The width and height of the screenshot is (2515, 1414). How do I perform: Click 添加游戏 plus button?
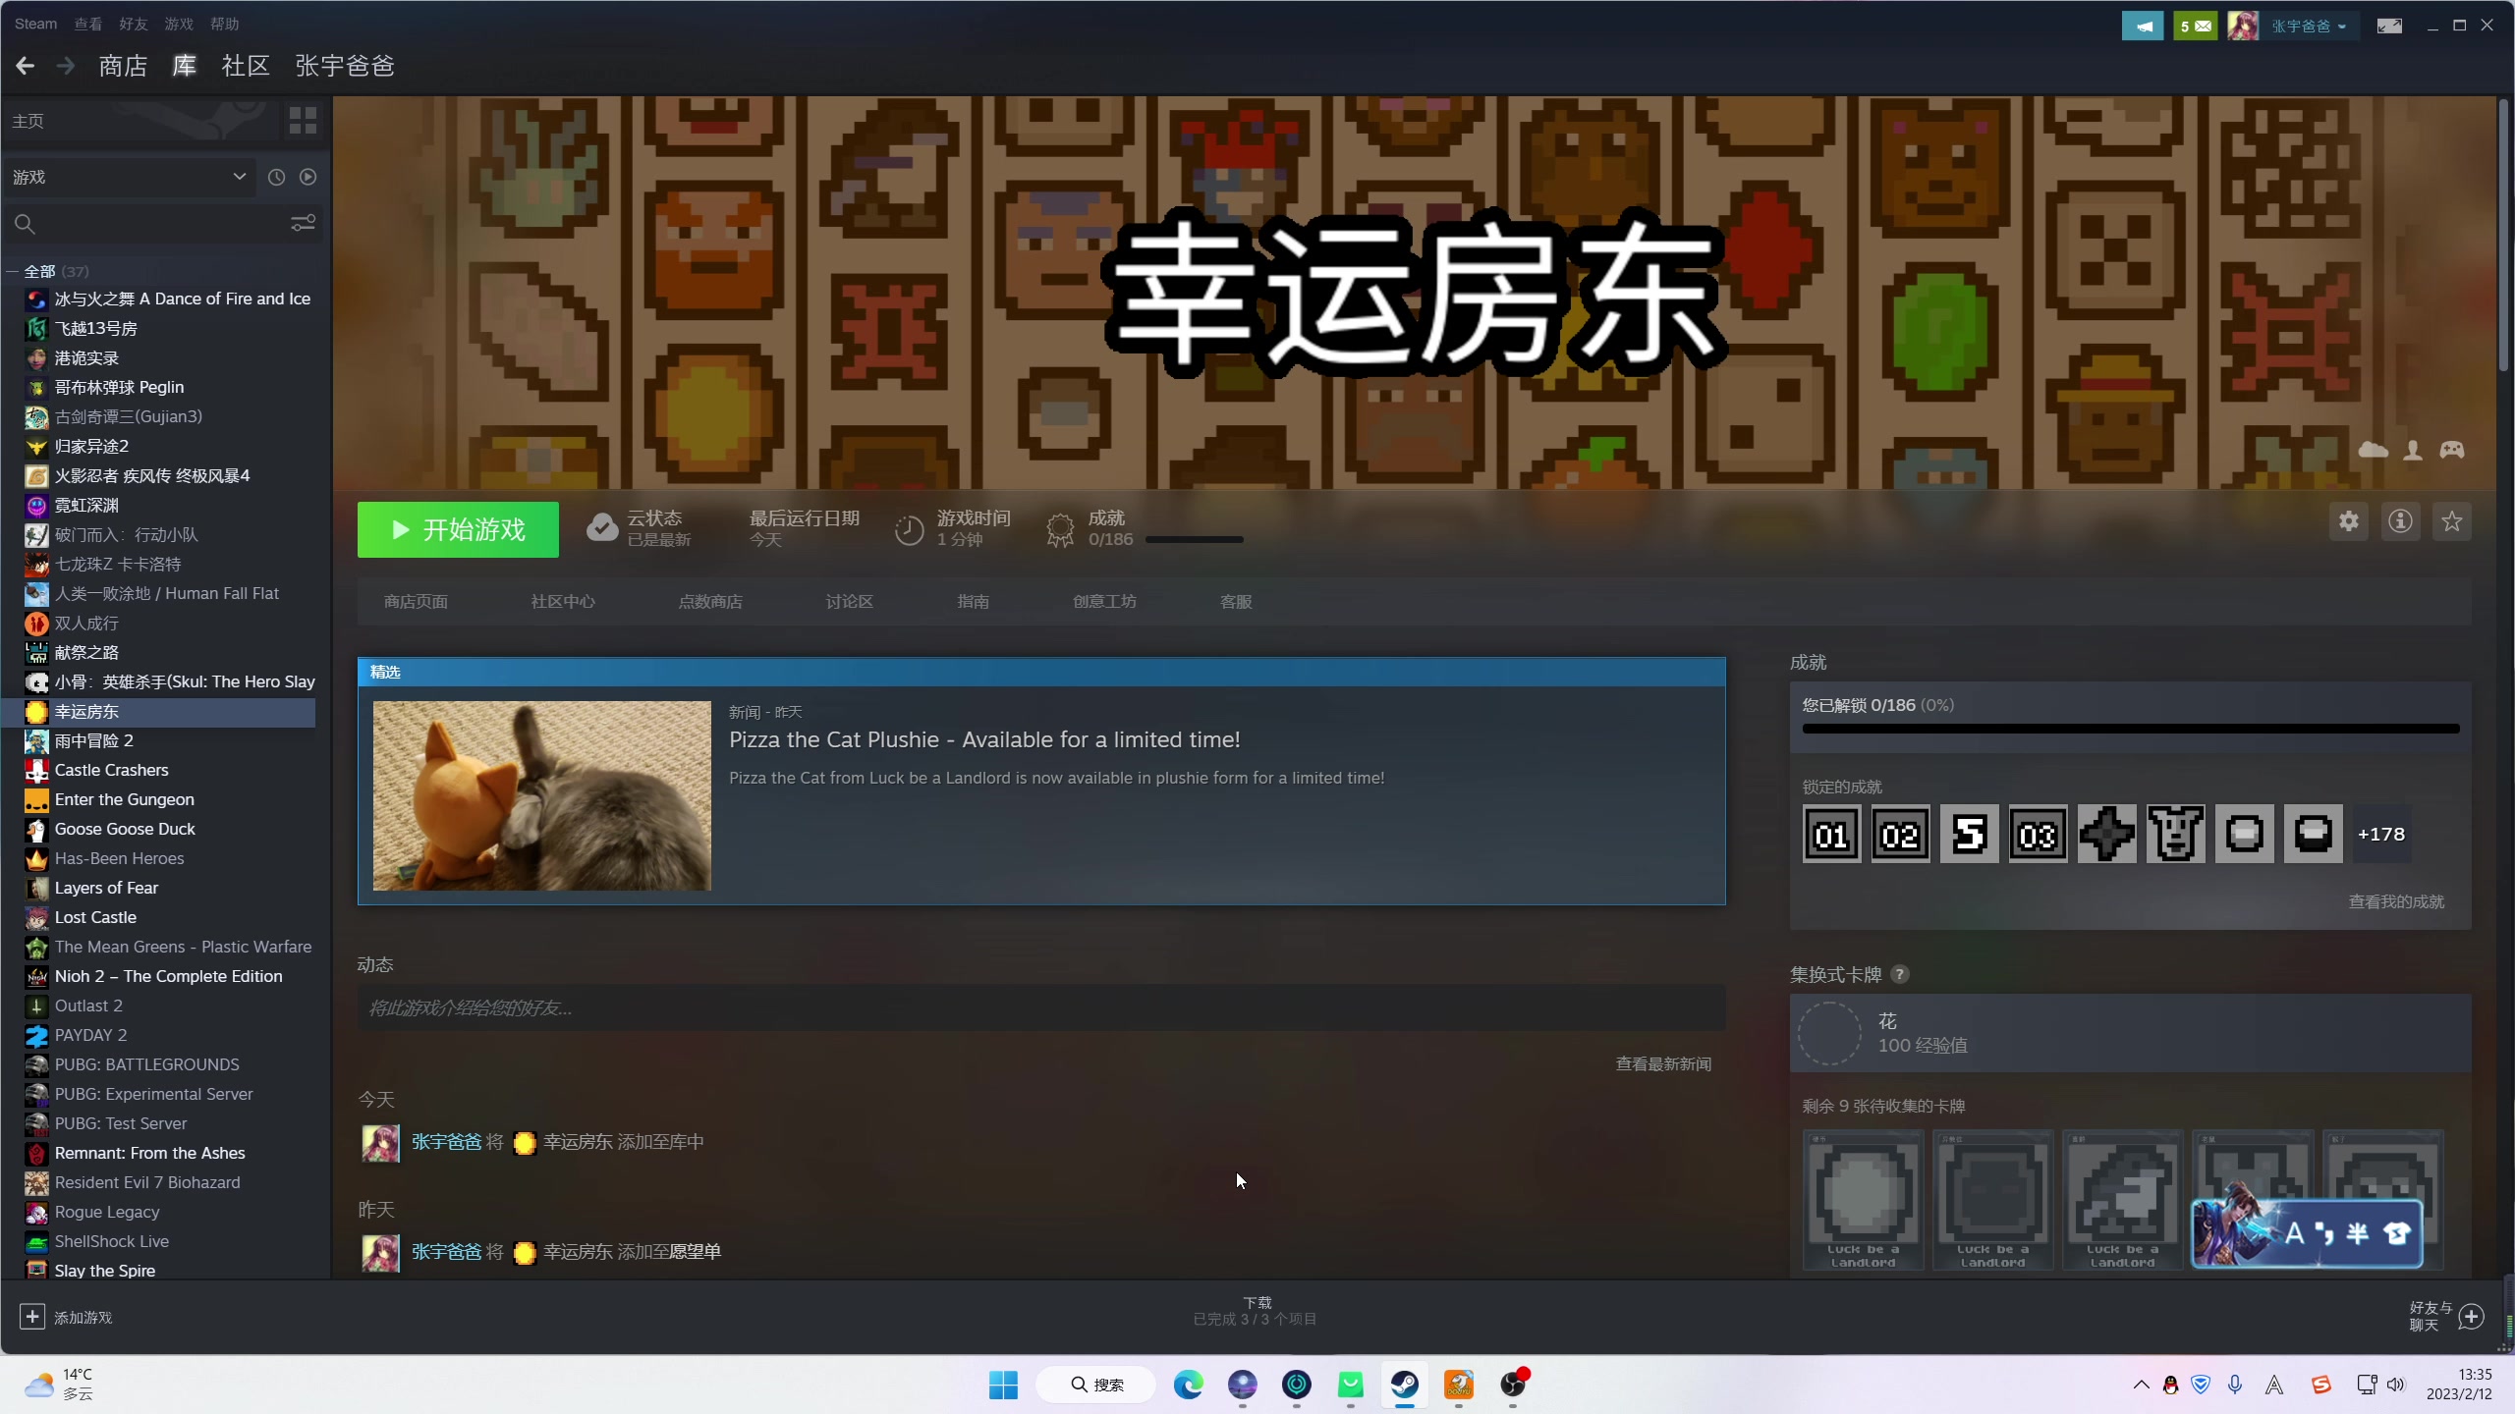coord(32,1317)
